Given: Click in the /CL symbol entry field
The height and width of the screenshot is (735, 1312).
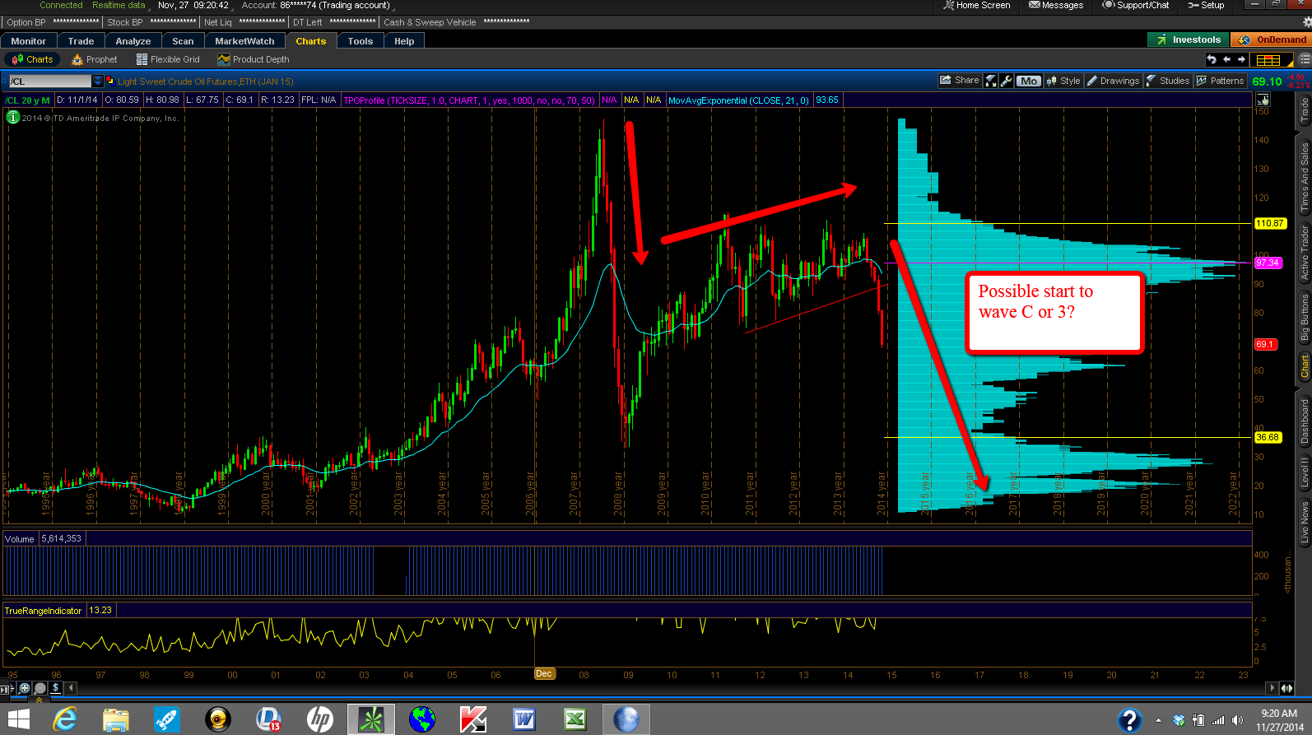Looking at the screenshot, I should tap(49, 81).
